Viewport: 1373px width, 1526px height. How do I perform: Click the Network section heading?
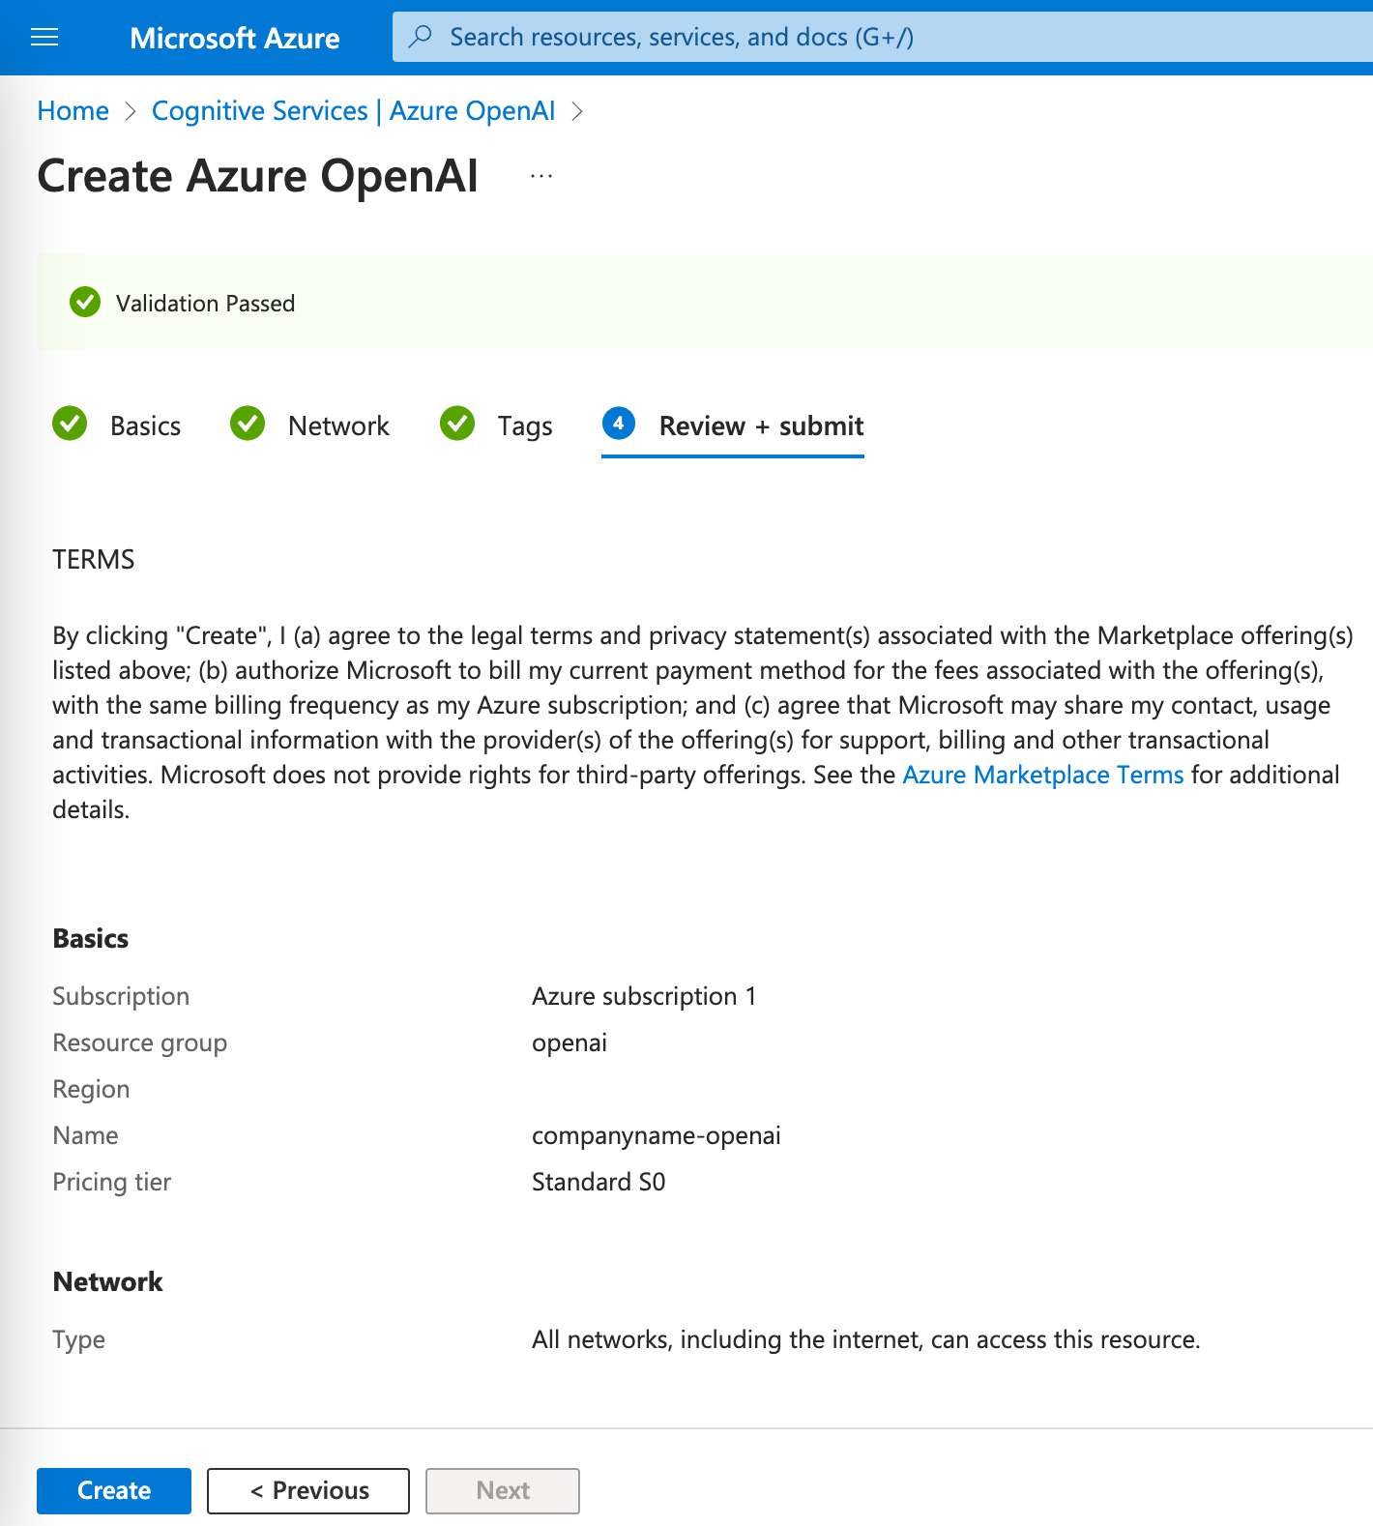pyautogui.click(x=108, y=1281)
